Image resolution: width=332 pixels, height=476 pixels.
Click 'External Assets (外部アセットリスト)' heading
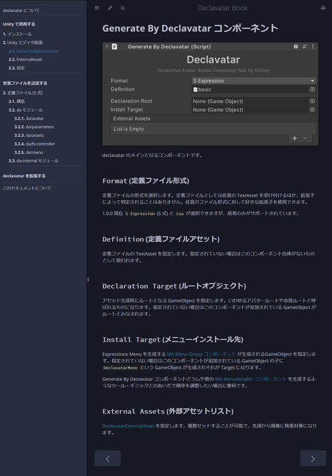pos(168,412)
